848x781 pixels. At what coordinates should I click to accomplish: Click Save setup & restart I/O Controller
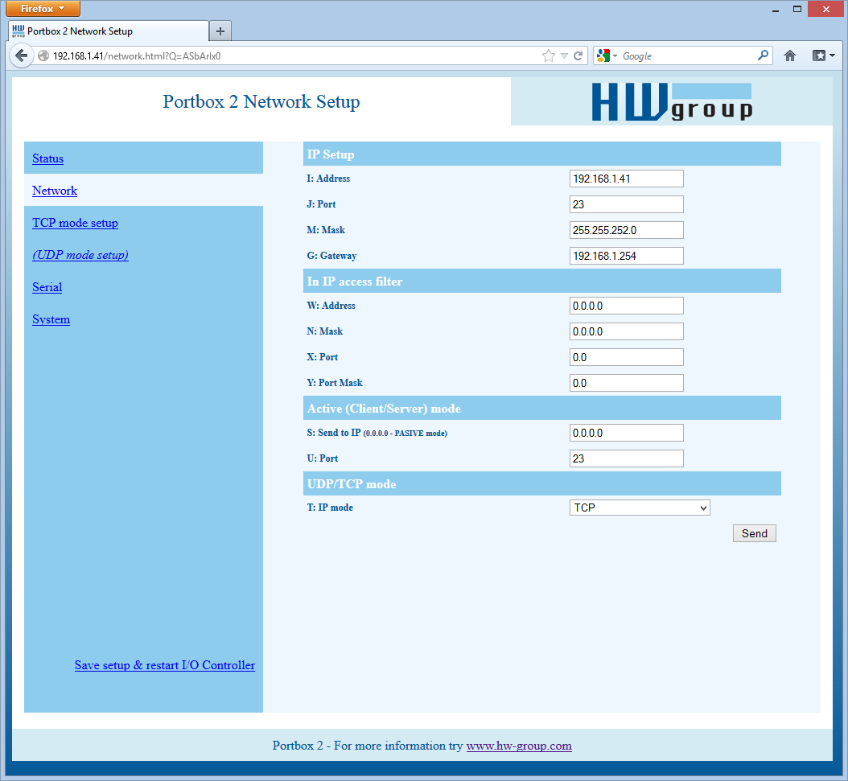tap(165, 665)
